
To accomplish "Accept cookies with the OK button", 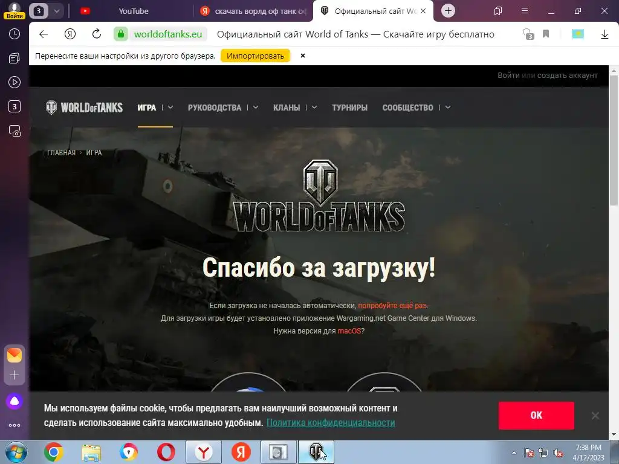I will click(x=536, y=416).
